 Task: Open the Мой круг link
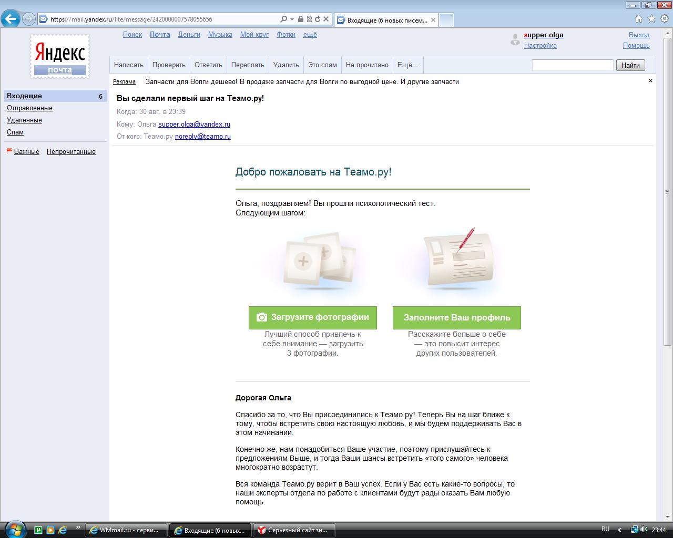(254, 35)
